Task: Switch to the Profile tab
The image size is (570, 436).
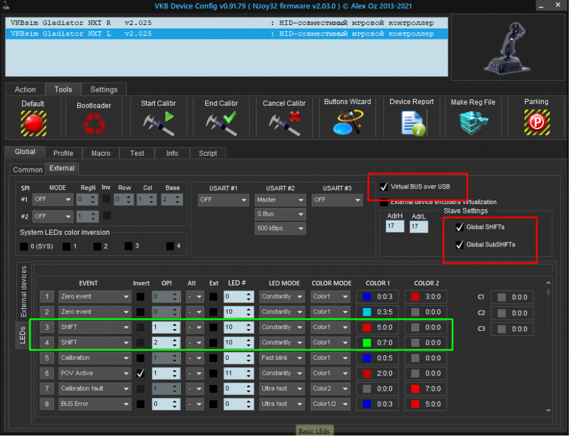Action: coord(63,153)
